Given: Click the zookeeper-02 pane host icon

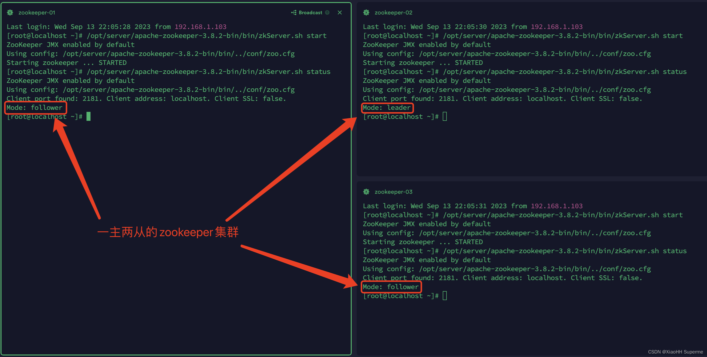Looking at the screenshot, I should [x=366, y=12].
